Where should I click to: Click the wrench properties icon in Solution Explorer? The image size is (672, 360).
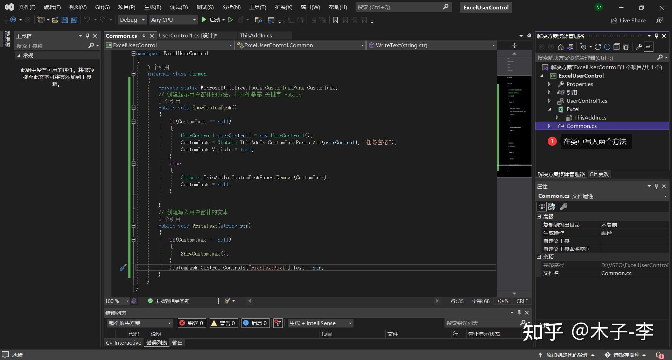639,47
